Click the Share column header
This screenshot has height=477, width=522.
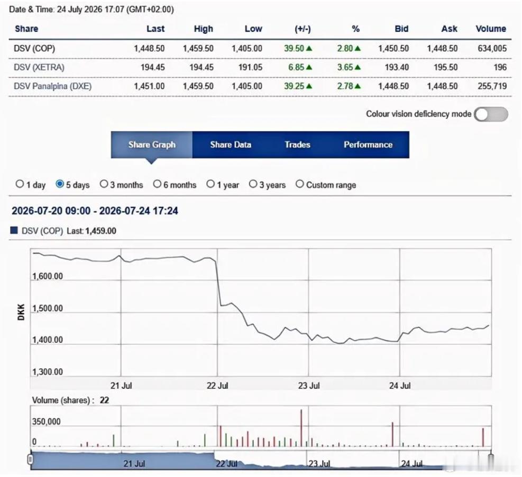tap(26, 29)
